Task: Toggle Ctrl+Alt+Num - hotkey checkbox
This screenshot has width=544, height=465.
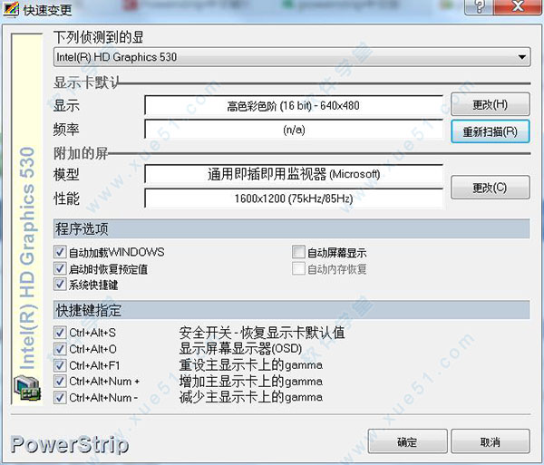Action: click(x=60, y=397)
